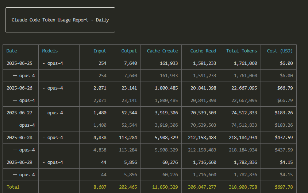Click the total cost $697.78
This screenshot has width=308, height=193.
[x=284, y=187]
